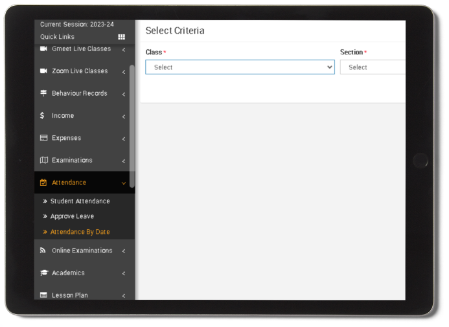Click the Quick Links label
Viewport: 449px width, 327px height.
57,37
